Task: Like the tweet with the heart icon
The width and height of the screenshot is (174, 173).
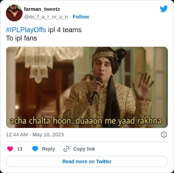Action: [10, 149]
